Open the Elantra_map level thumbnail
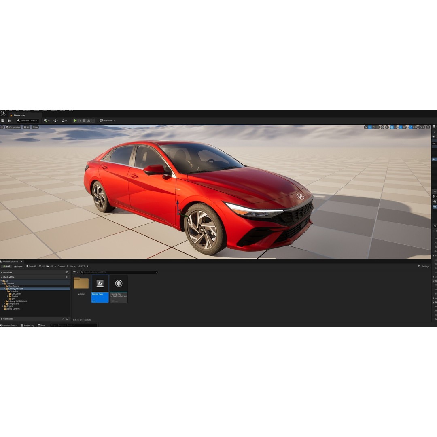Screen dimensions: 437x437 (x=100, y=284)
